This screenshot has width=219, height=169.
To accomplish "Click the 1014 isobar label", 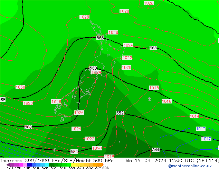I will 194,116.
